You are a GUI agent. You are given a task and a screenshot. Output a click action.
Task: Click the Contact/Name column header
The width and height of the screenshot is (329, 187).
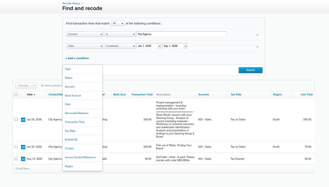pyautogui.click(x=56, y=95)
